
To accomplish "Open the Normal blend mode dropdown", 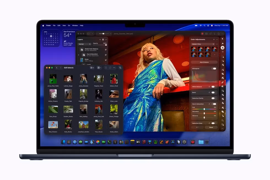I will click(85, 44).
